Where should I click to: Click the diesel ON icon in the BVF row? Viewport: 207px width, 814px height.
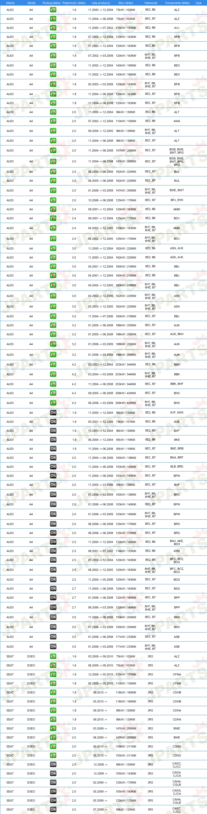[53, 484]
